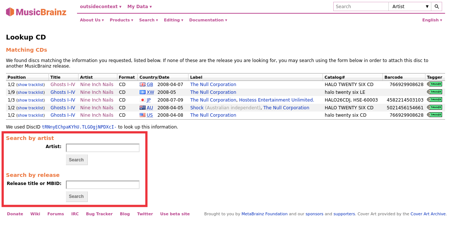Focus the header Search text box
This screenshot has height=226, width=451.
[x=361, y=7]
